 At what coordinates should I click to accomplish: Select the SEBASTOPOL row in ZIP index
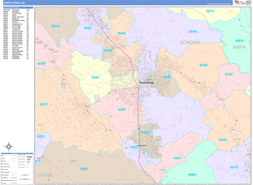(16, 55)
